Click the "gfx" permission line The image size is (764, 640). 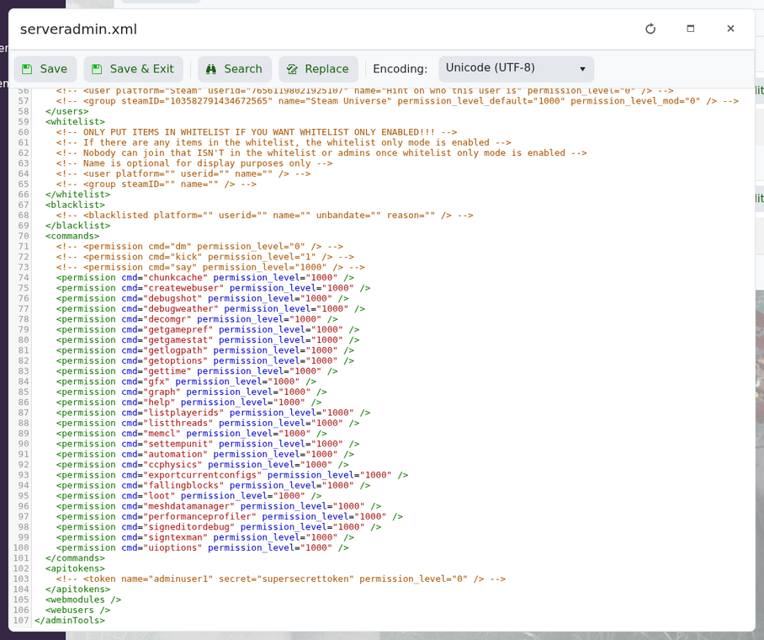(186, 381)
